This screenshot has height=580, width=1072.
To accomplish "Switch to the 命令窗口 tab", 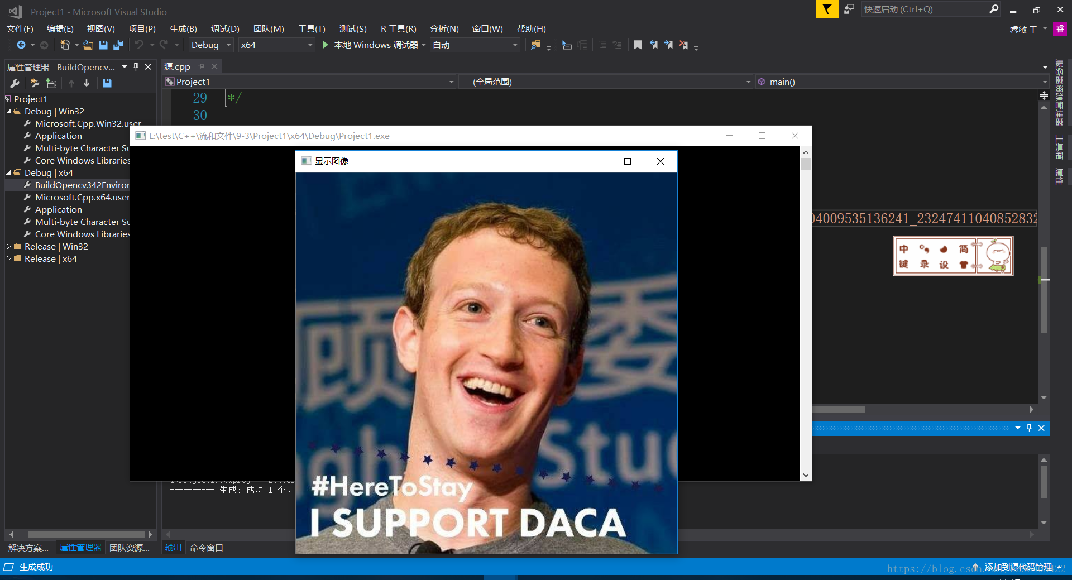I will tap(207, 548).
